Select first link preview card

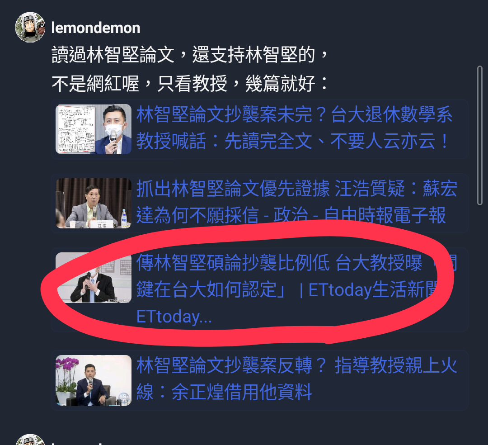(x=259, y=129)
